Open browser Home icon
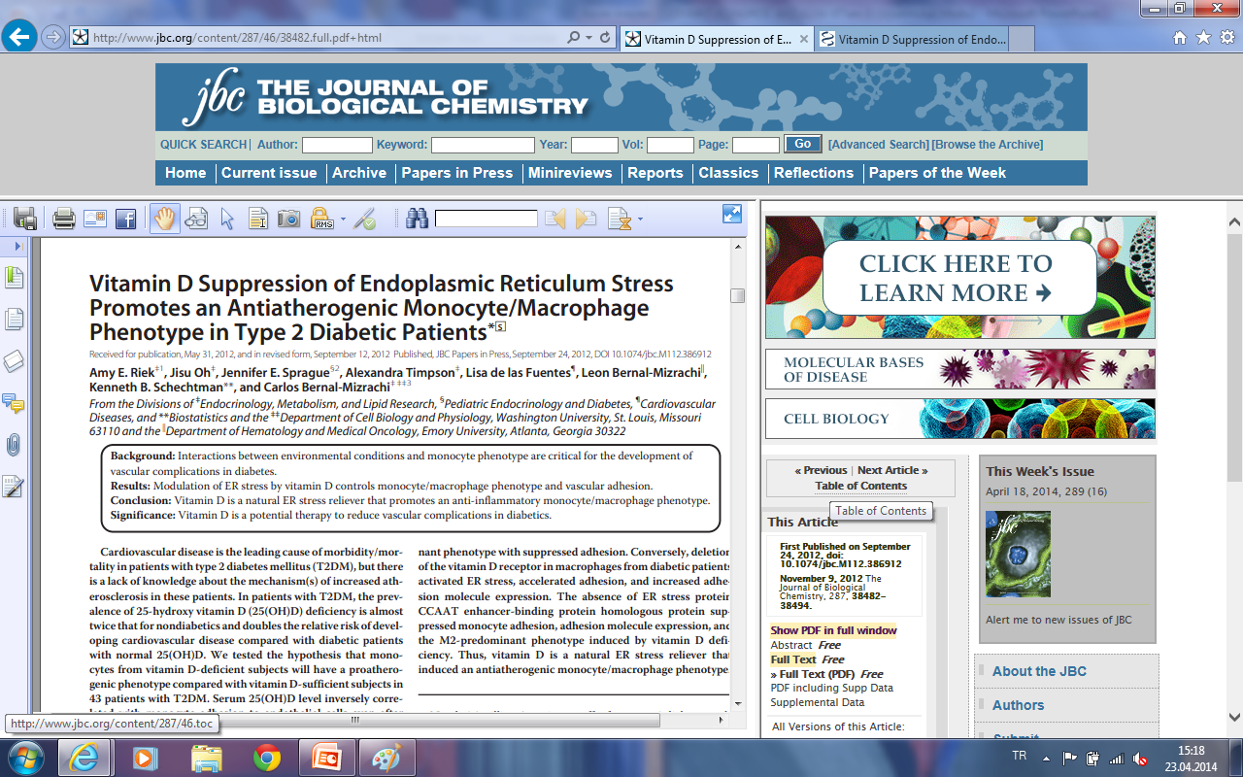1243x777 pixels. point(1180,38)
